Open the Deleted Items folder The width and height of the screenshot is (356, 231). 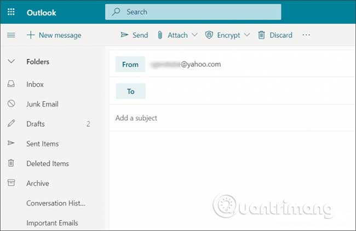tap(49, 164)
